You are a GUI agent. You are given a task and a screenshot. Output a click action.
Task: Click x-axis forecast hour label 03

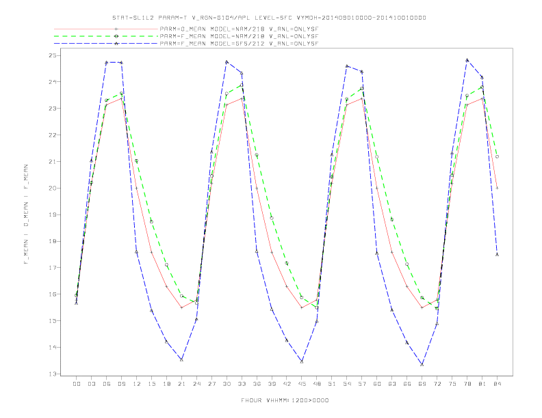(x=91, y=384)
